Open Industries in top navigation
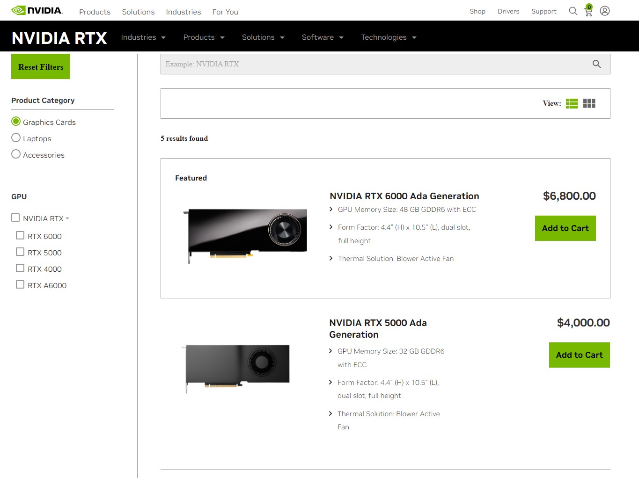This screenshot has width=639, height=478. 184,12
